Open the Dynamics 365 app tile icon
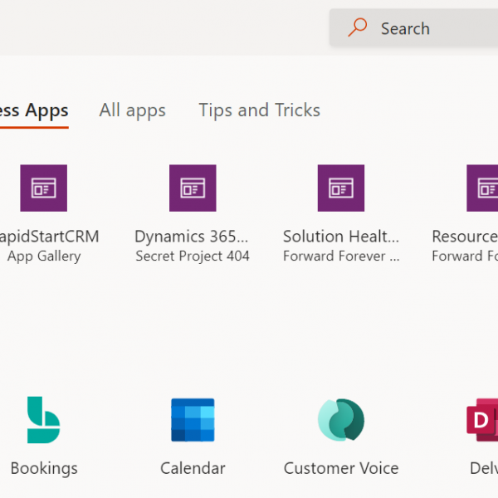This screenshot has height=498, width=498. pos(193,188)
